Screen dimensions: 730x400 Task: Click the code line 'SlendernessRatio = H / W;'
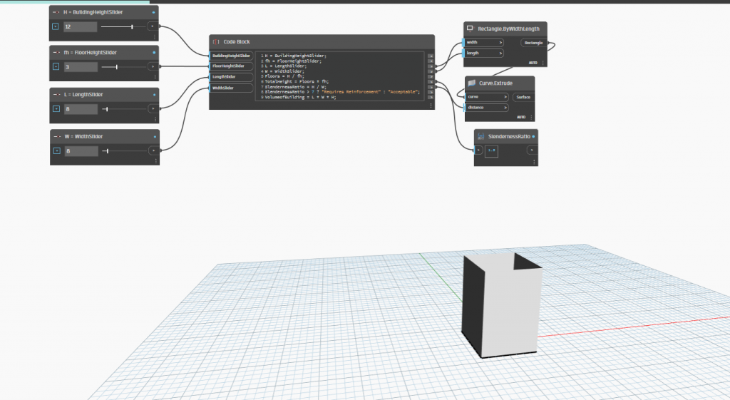(296, 86)
